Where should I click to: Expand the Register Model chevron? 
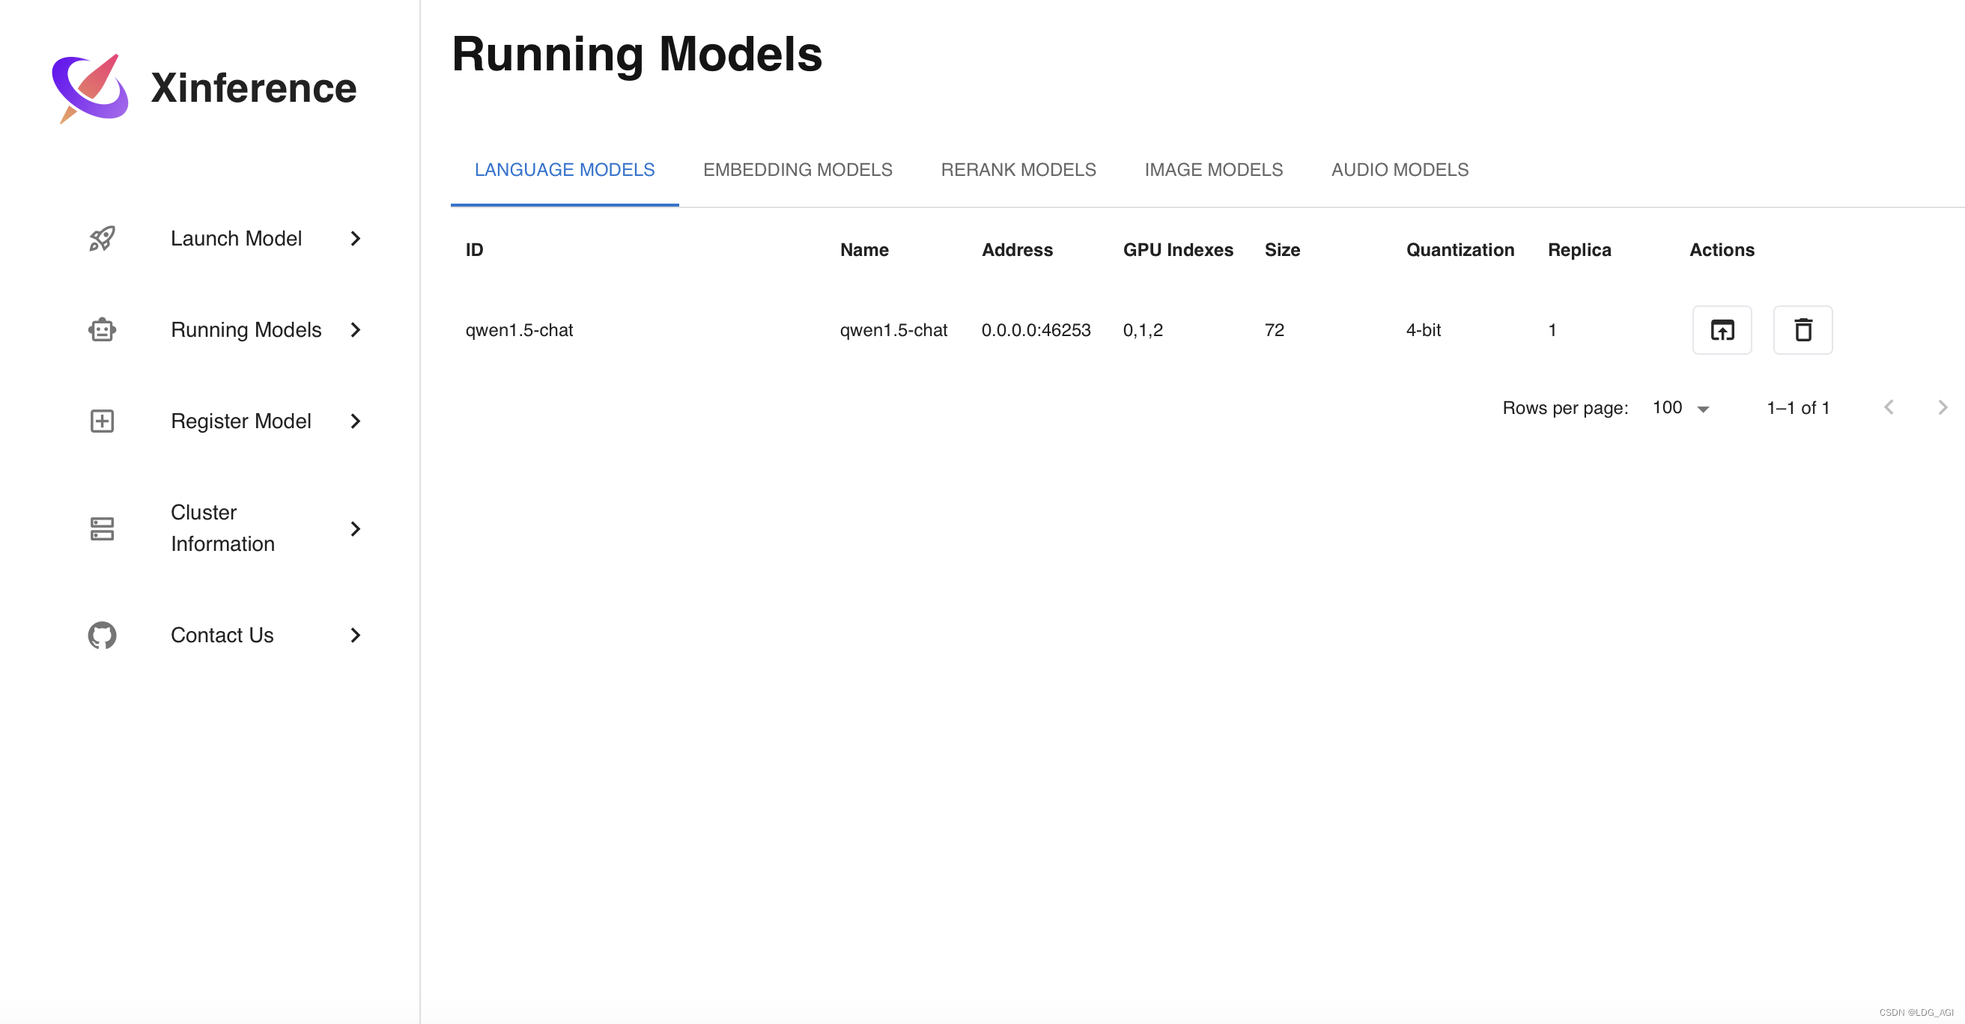point(356,420)
